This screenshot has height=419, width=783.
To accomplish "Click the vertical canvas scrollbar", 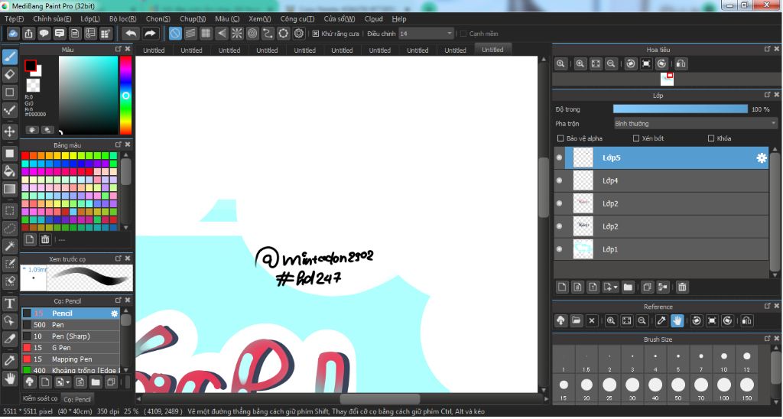I will [544, 187].
